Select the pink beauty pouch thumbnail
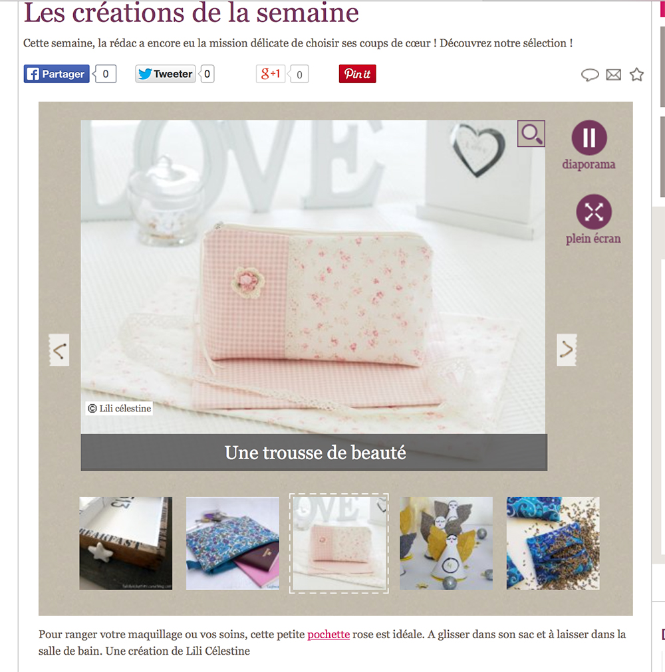The image size is (665, 672). [x=339, y=544]
